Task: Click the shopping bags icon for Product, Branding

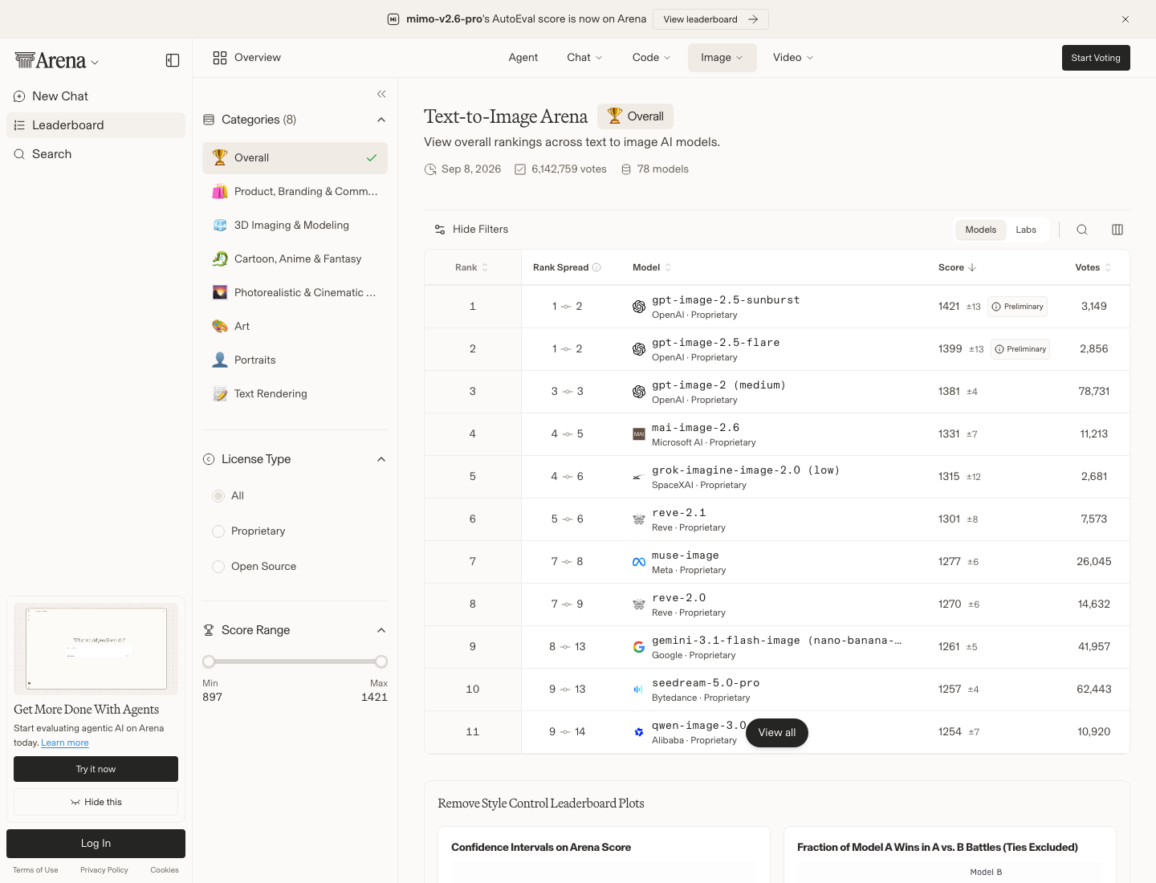Action: pyautogui.click(x=220, y=191)
